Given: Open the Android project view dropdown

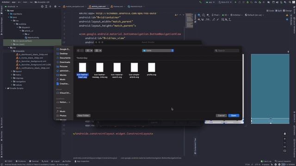Looking at the screenshot, I should [x=11, y=6].
